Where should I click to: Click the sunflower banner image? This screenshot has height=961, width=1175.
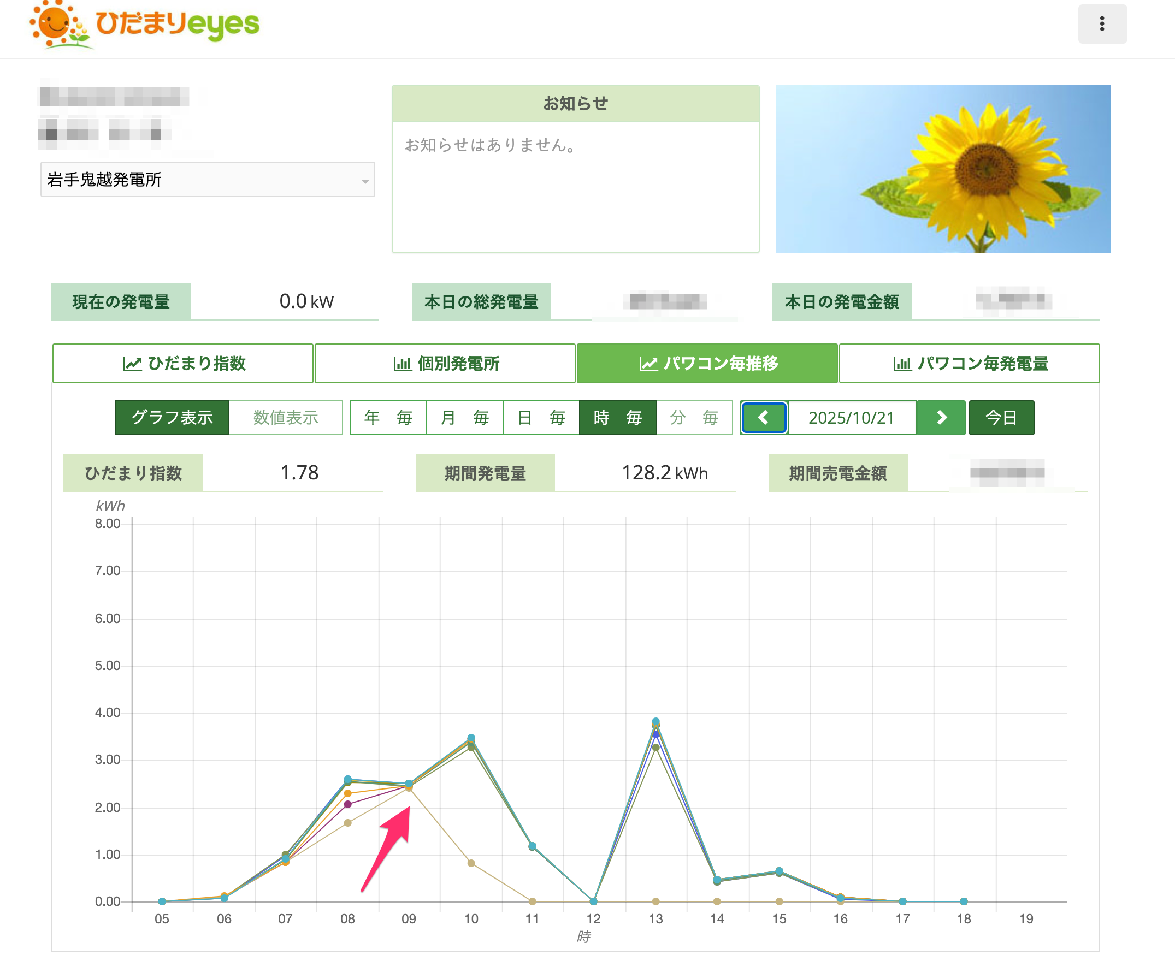point(942,169)
